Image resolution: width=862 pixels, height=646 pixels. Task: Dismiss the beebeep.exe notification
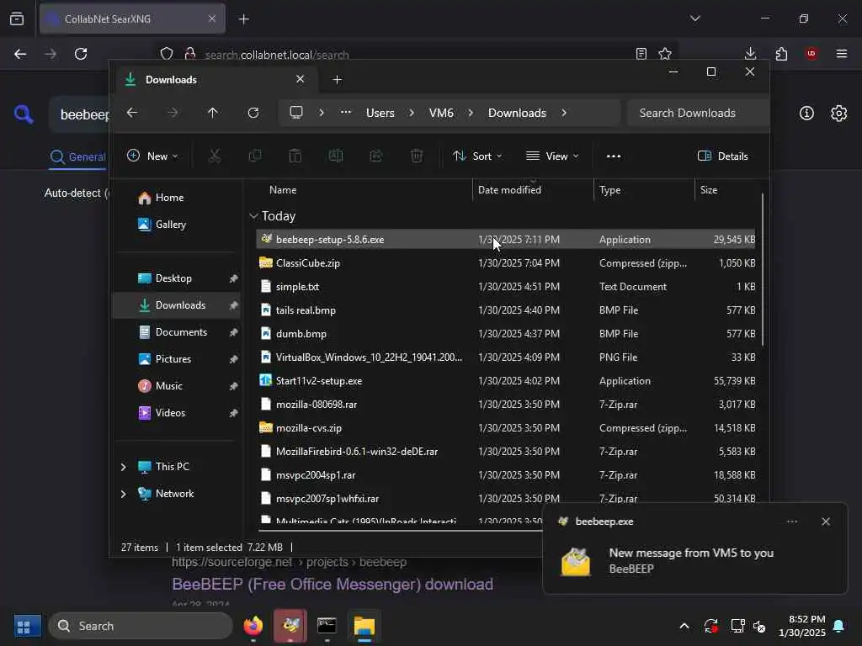coord(826,522)
